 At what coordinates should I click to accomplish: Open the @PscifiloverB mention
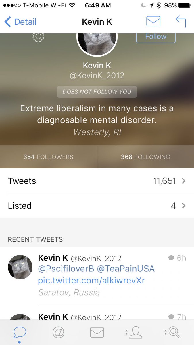pyautogui.click(x=66, y=269)
